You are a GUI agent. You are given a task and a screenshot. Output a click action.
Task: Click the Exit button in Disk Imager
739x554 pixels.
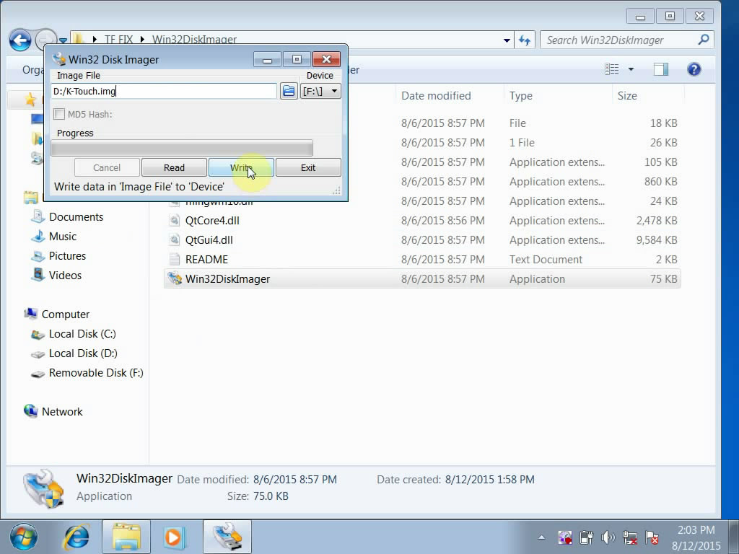(x=308, y=167)
